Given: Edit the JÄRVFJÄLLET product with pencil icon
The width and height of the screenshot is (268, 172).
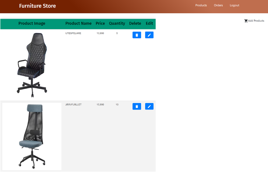Looking at the screenshot, I should 149,106.
